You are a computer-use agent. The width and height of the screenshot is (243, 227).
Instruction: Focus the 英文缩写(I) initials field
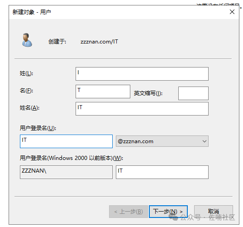point(193,93)
